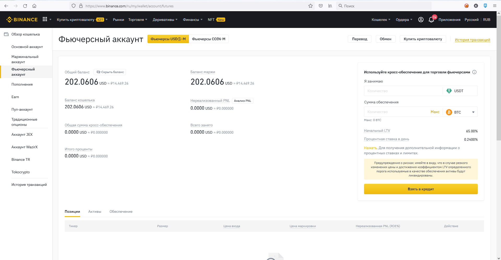This screenshot has height=260, width=501.
Task: Change language via Русский
Action: pyautogui.click(x=472, y=20)
